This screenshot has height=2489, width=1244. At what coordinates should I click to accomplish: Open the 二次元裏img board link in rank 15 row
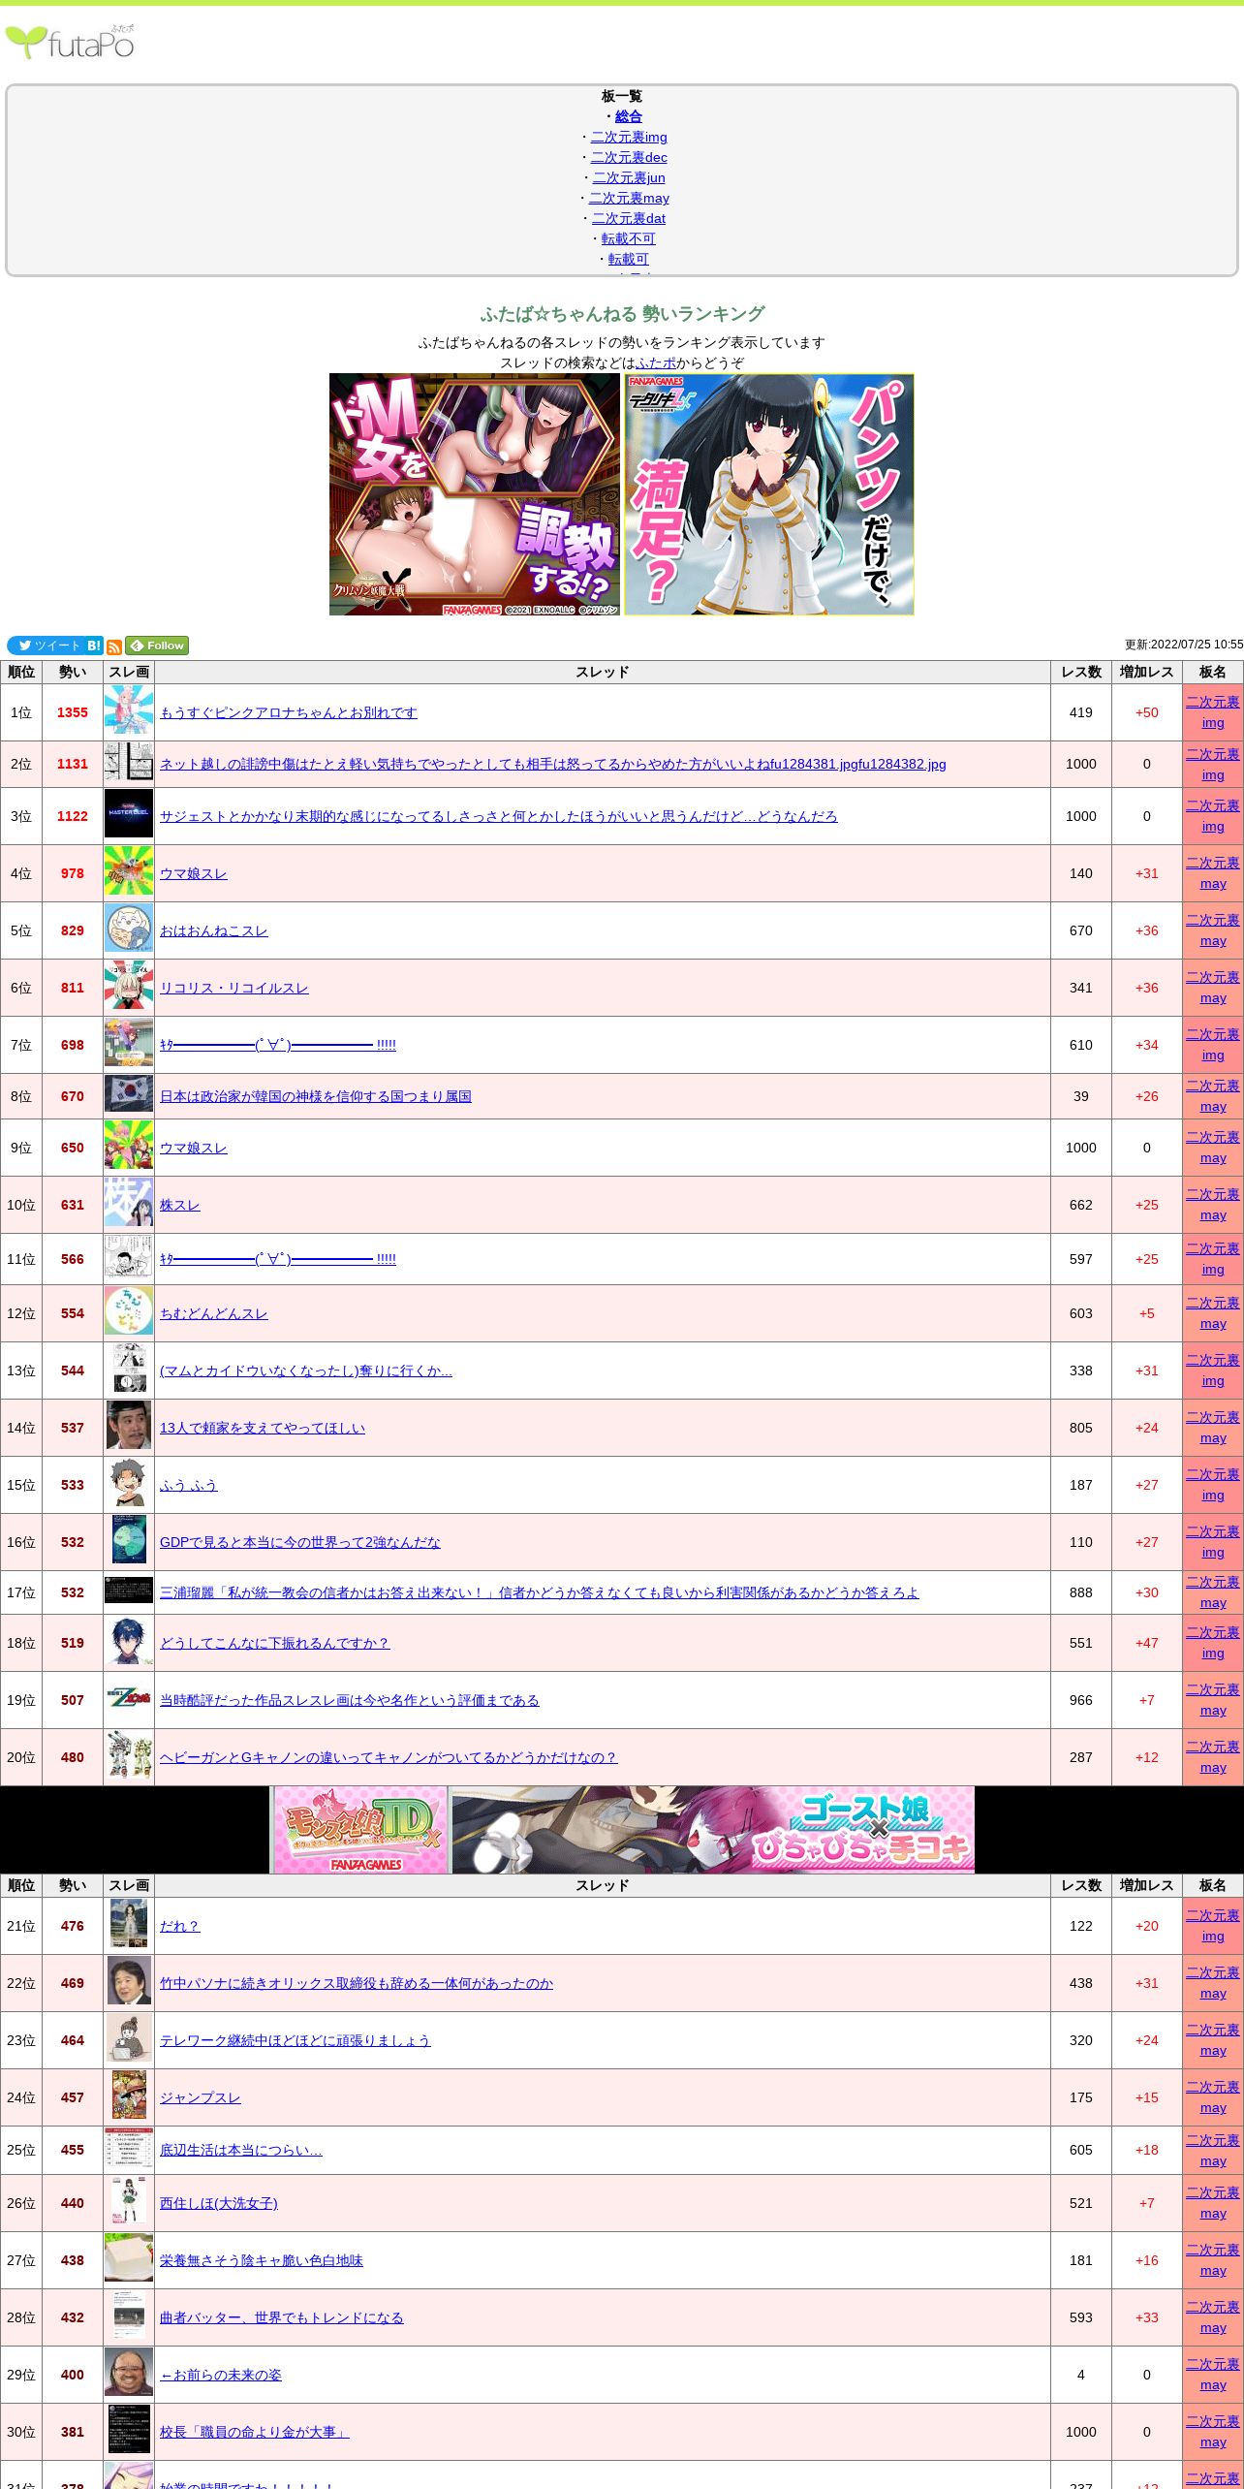pyautogui.click(x=1213, y=1485)
